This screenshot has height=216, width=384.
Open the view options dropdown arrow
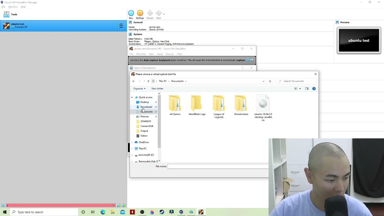300,88
